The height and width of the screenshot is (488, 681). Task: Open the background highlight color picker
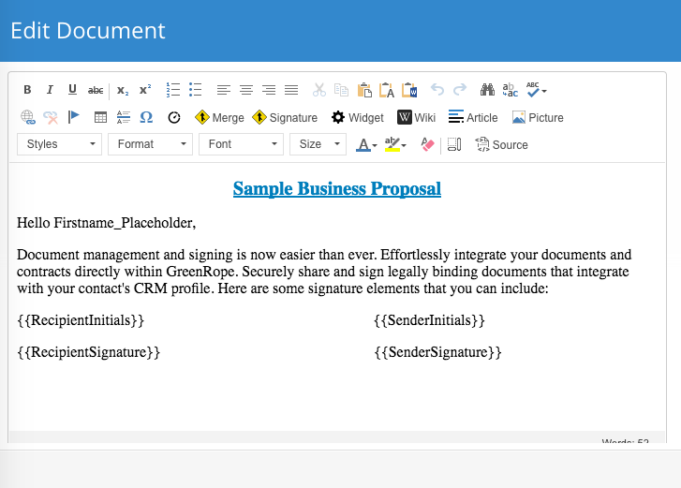395,144
